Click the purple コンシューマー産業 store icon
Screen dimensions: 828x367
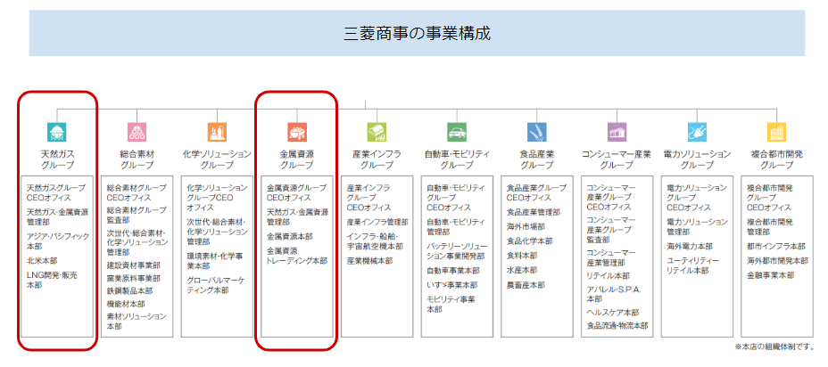(x=617, y=132)
